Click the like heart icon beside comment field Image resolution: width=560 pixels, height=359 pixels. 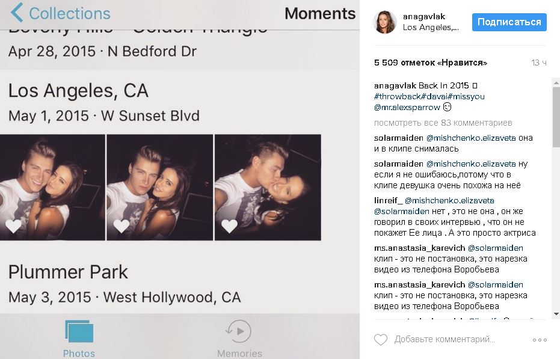(381, 340)
